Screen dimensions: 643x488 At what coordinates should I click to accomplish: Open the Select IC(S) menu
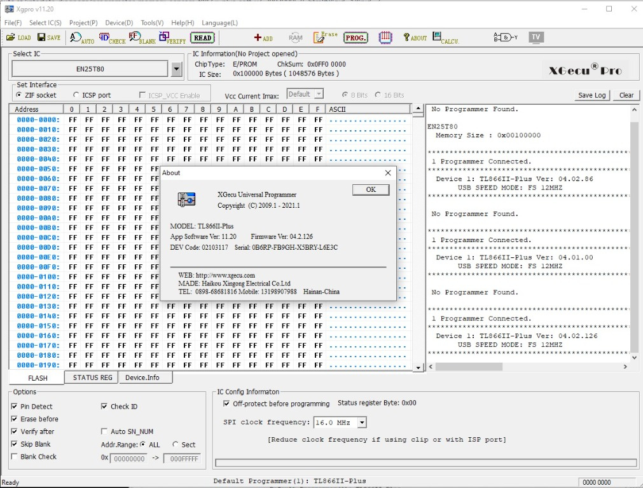point(46,23)
